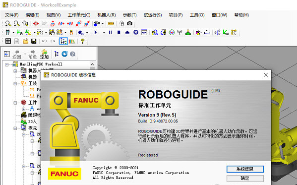Start the simulation with the play button

click(x=96, y=32)
